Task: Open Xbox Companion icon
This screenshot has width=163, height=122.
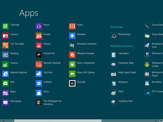Action: click(72, 64)
